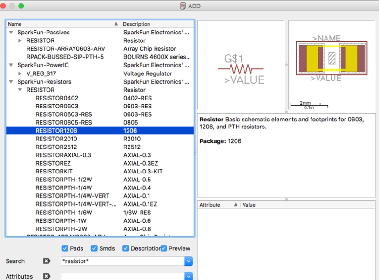379x280 pixels.
Task: Click the 1206 footprint package preview
Action: 332,58
